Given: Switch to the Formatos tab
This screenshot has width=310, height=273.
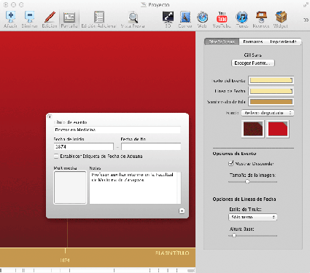Looking at the screenshot, I should [253, 41].
